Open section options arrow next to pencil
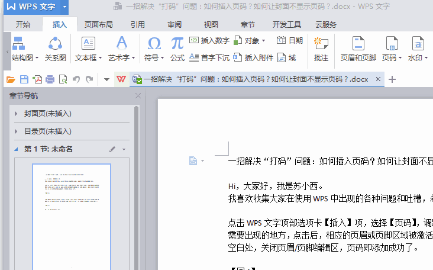Screen dimensions: 433x270 [x=124, y=150]
